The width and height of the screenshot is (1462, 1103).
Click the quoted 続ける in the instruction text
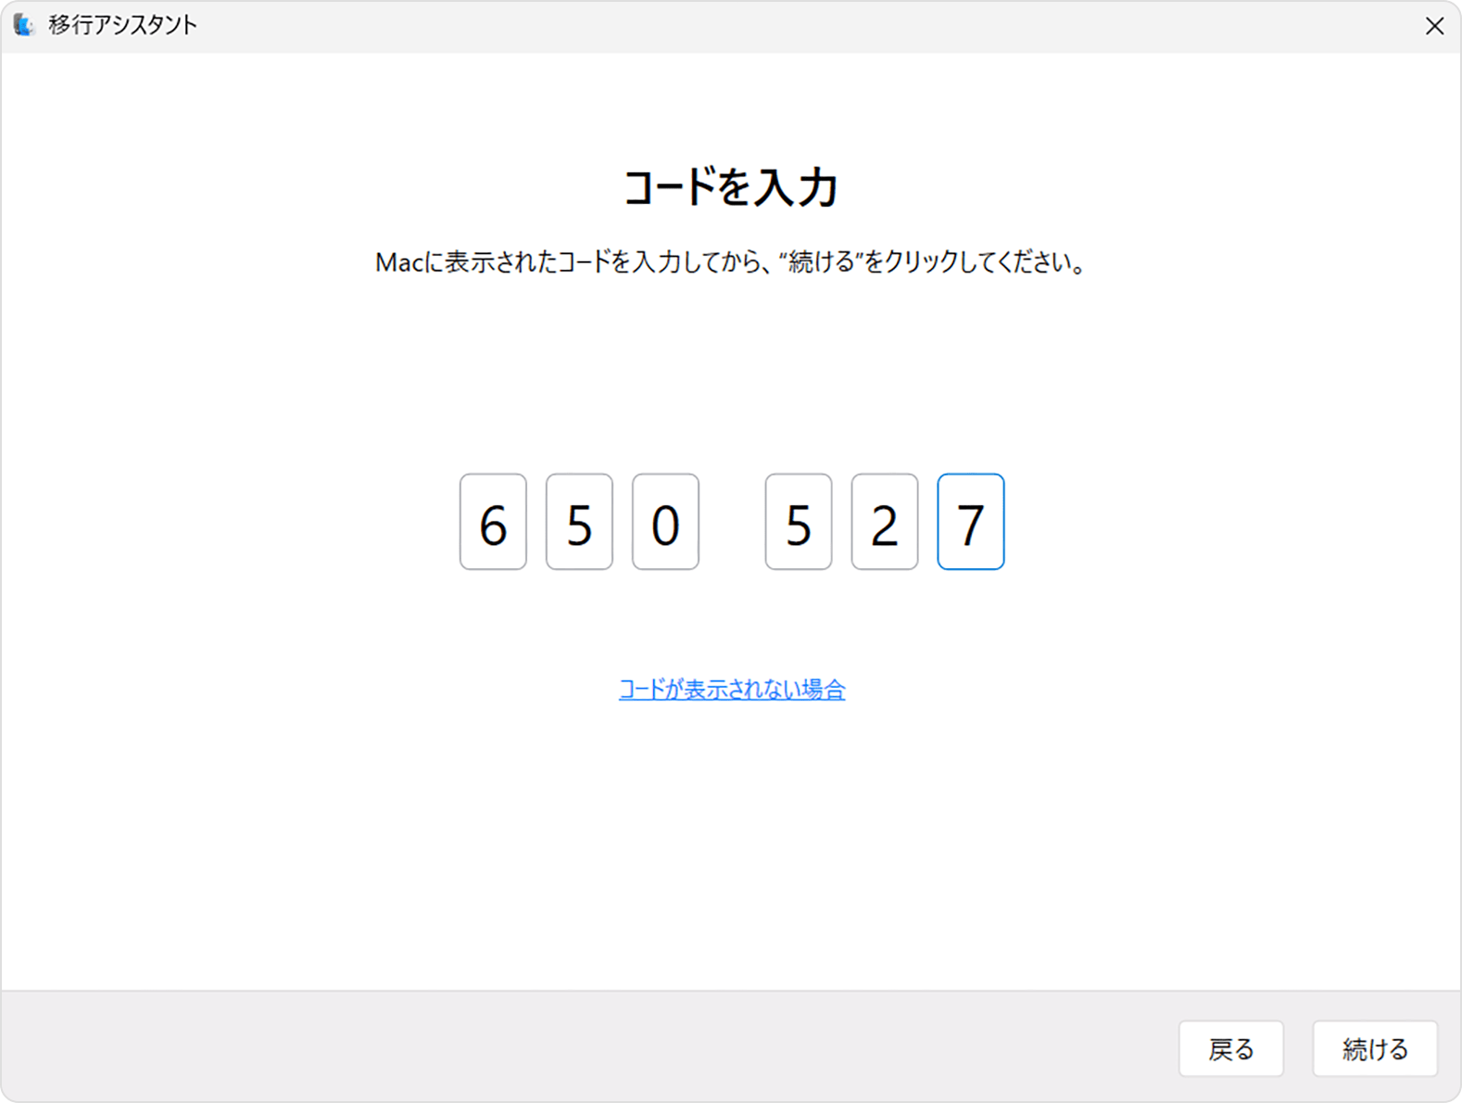(820, 262)
